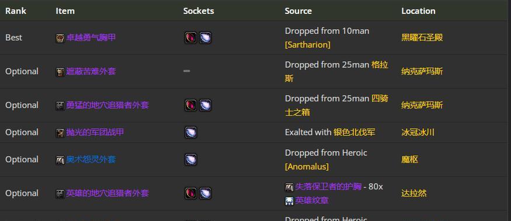This screenshot has height=221, width=511.
Task: Click the item icon beside 卓越勇气胸甲
Action: point(60,38)
